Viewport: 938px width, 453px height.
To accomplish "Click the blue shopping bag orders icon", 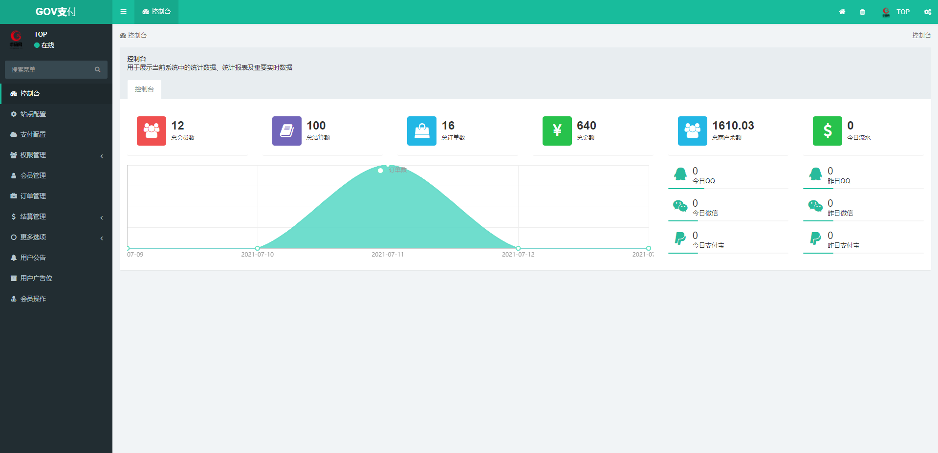I will pyautogui.click(x=421, y=131).
